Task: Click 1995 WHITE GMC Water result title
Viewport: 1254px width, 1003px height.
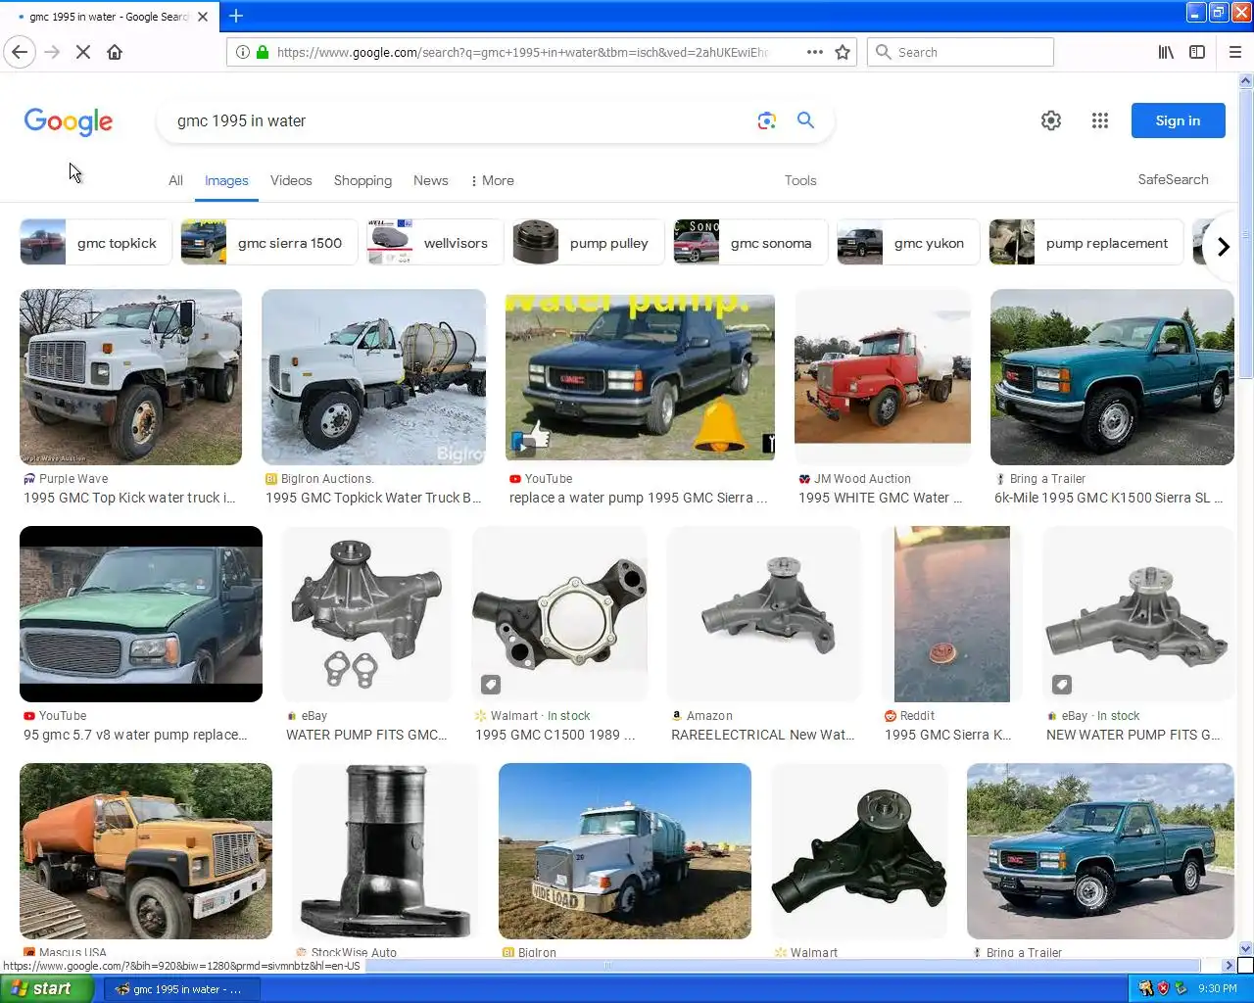Action: pyautogui.click(x=881, y=498)
